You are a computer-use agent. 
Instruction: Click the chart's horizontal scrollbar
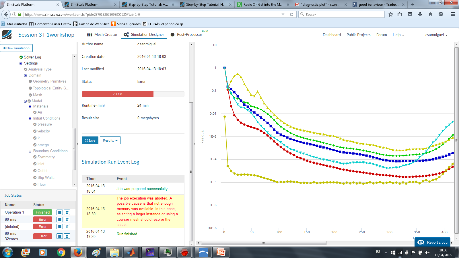(x=263, y=243)
